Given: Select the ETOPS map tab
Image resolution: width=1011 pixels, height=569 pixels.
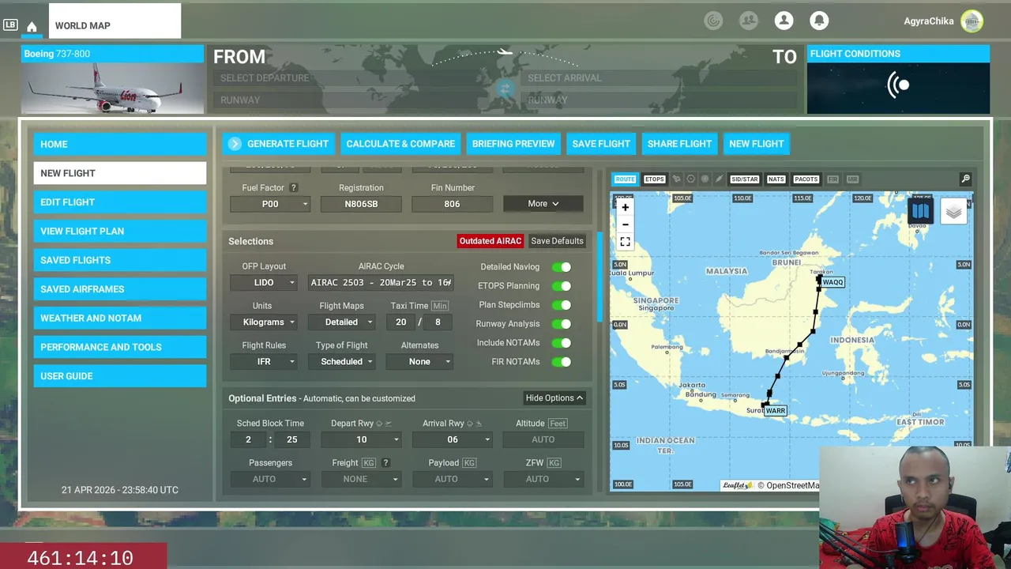Looking at the screenshot, I should coord(654,179).
